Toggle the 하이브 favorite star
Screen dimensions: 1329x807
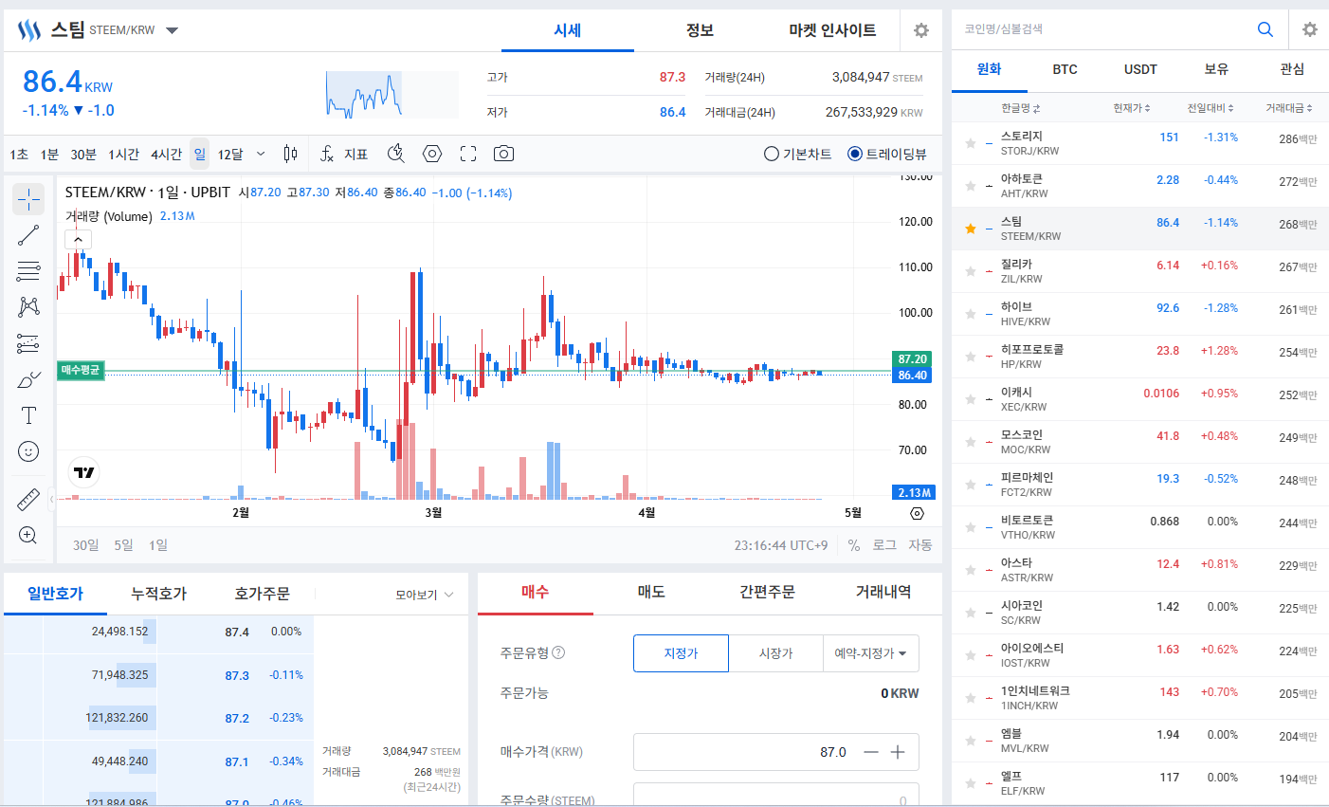(x=971, y=314)
